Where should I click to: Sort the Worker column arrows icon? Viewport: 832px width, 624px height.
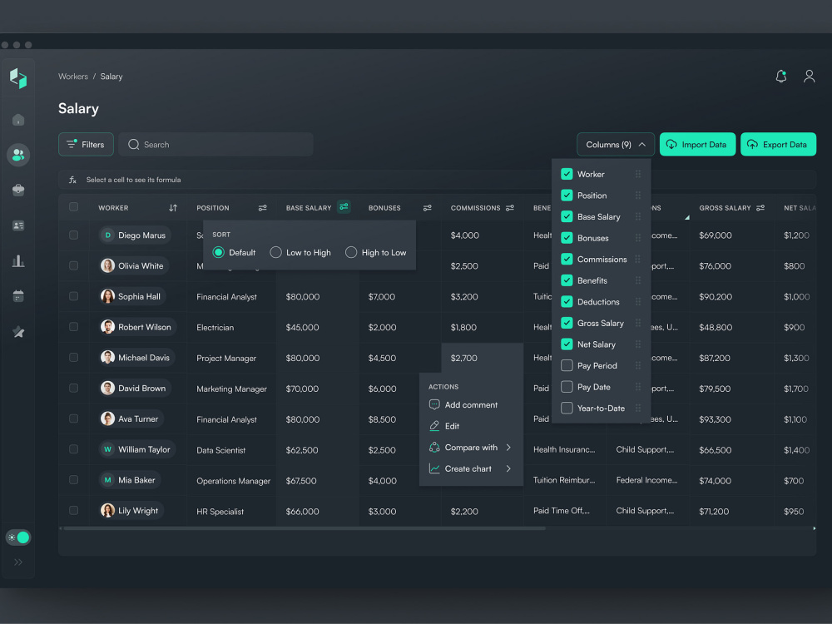tap(173, 208)
